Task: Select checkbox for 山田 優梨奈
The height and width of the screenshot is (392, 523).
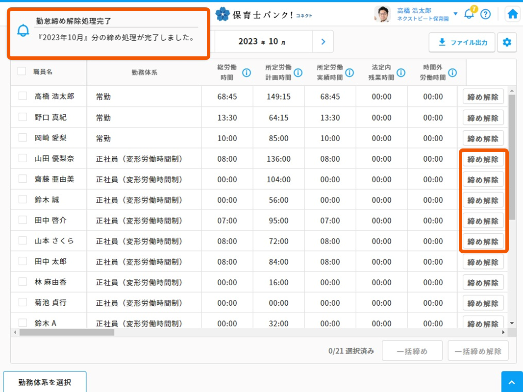Action: coord(23,158)
